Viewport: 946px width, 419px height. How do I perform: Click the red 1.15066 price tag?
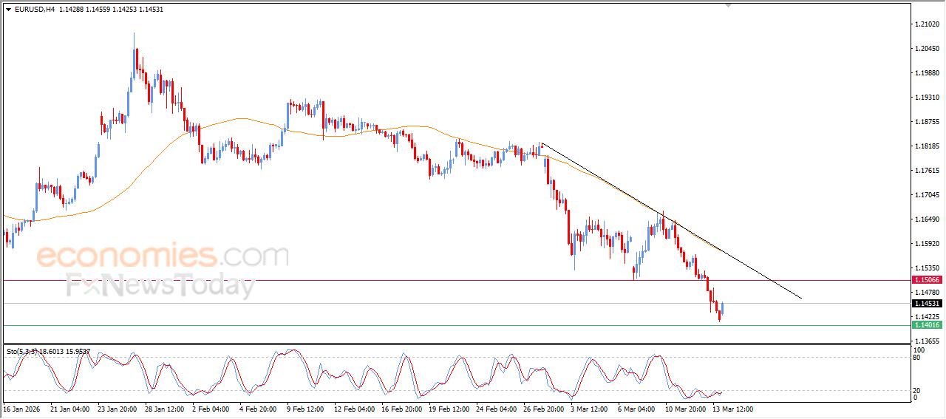tap(927, 280)
